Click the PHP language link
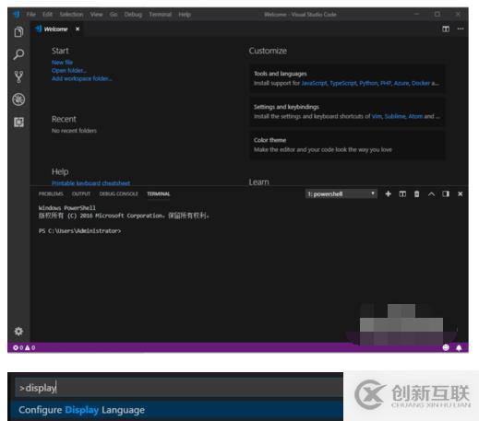The width and height of the screenshot is (479, 421). click(x=386, y=83)
